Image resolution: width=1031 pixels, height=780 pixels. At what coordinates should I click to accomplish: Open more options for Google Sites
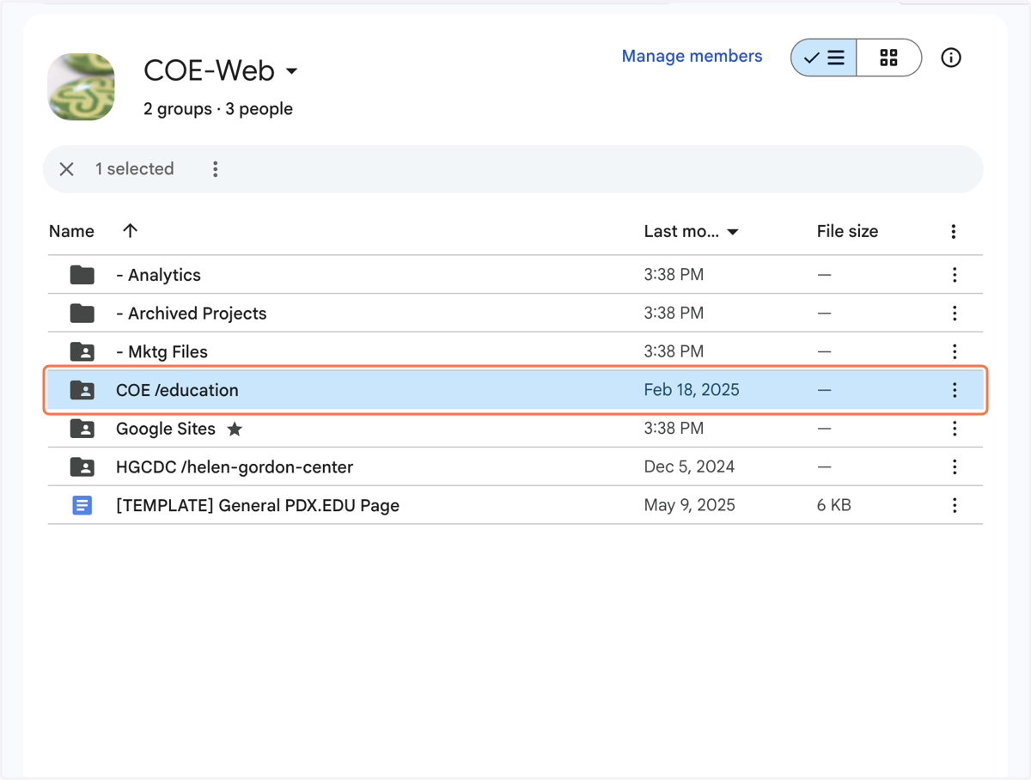pos(955,429)
